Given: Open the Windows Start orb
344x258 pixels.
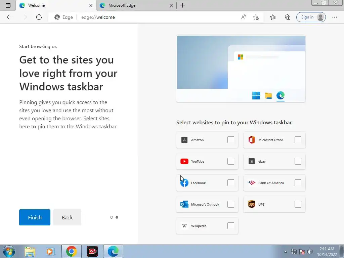Looking at the screenshot, I should pyautogui.click(x=9, y=251).
